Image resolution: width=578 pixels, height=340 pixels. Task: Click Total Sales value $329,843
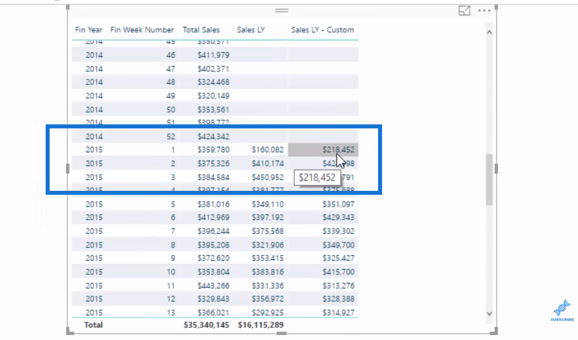tap(214, 299)
